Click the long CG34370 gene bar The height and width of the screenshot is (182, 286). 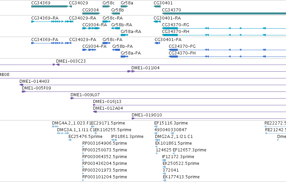tap(224, 13)
